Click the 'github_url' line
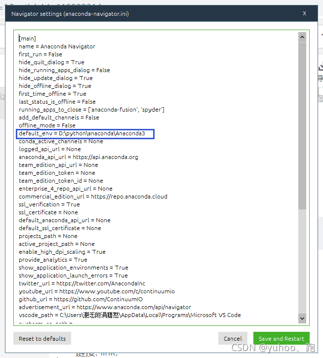This screenshot has height=358, width=323. tap(81, 299)
